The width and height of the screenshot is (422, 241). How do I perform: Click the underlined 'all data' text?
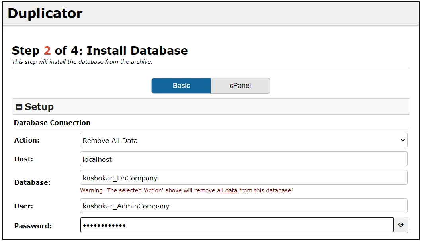click(x=227, y=190)
